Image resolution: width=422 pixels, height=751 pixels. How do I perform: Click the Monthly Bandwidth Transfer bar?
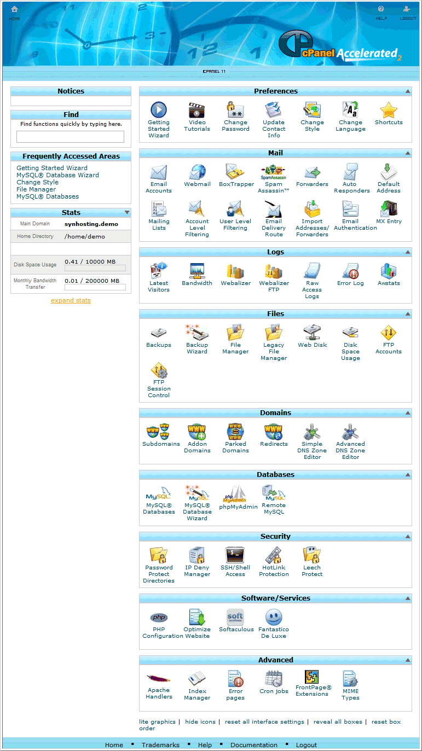[x=95, y=287]
